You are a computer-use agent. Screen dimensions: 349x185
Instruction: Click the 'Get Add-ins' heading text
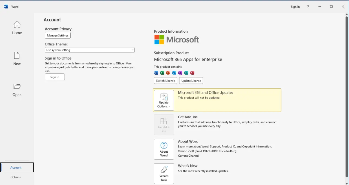tap(188, 117)
